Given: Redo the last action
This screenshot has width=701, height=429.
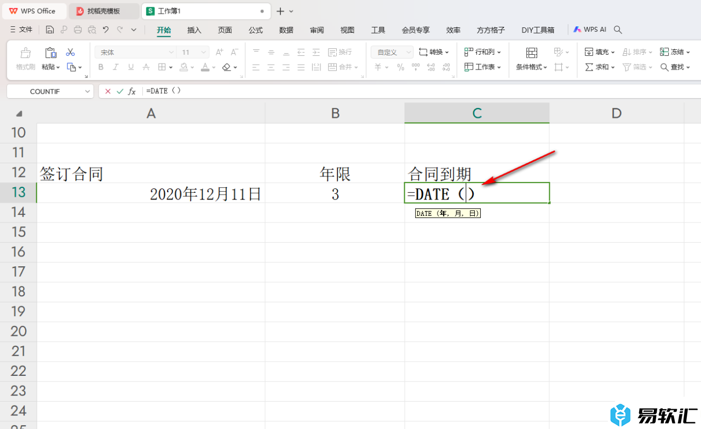Looking at the screenshot, I should [x=120, y=30].
